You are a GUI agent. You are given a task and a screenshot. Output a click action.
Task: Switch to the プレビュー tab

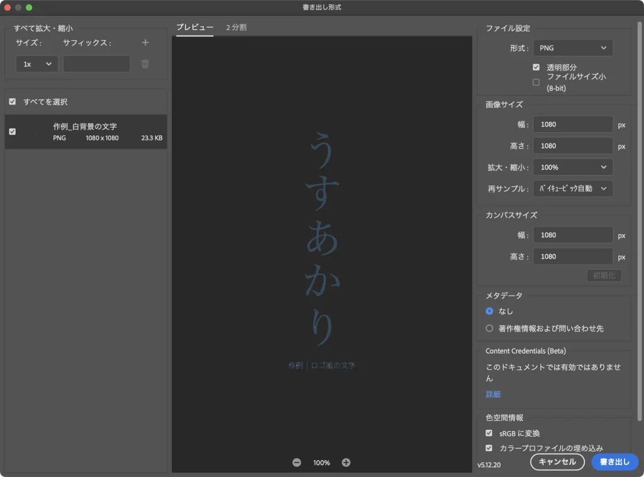coord(195,28)
